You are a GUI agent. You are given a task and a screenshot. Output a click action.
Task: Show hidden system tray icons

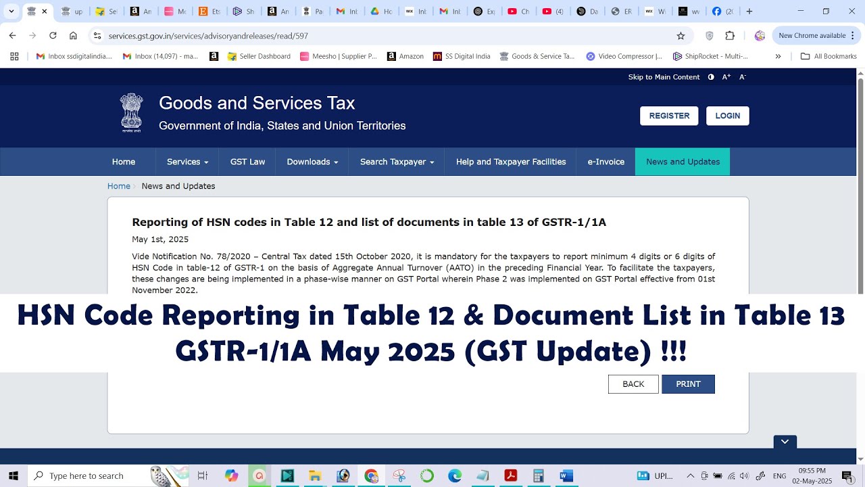point(690,476)
